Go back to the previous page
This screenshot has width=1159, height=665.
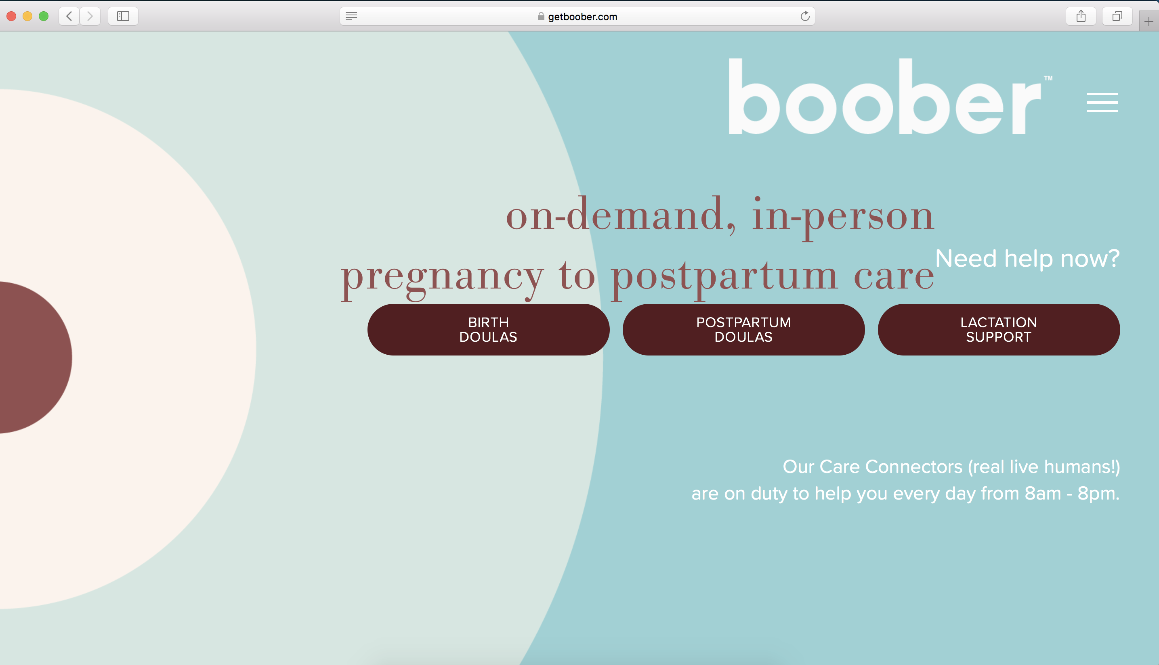coord(69,17)
